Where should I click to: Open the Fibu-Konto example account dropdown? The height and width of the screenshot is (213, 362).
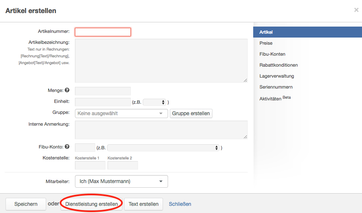click(163, 148)
